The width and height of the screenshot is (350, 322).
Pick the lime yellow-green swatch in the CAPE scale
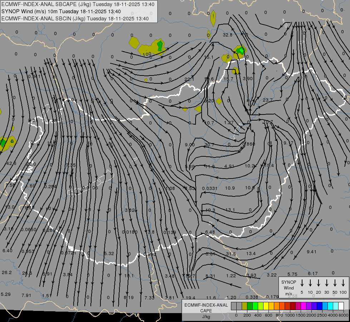[261, 306]
